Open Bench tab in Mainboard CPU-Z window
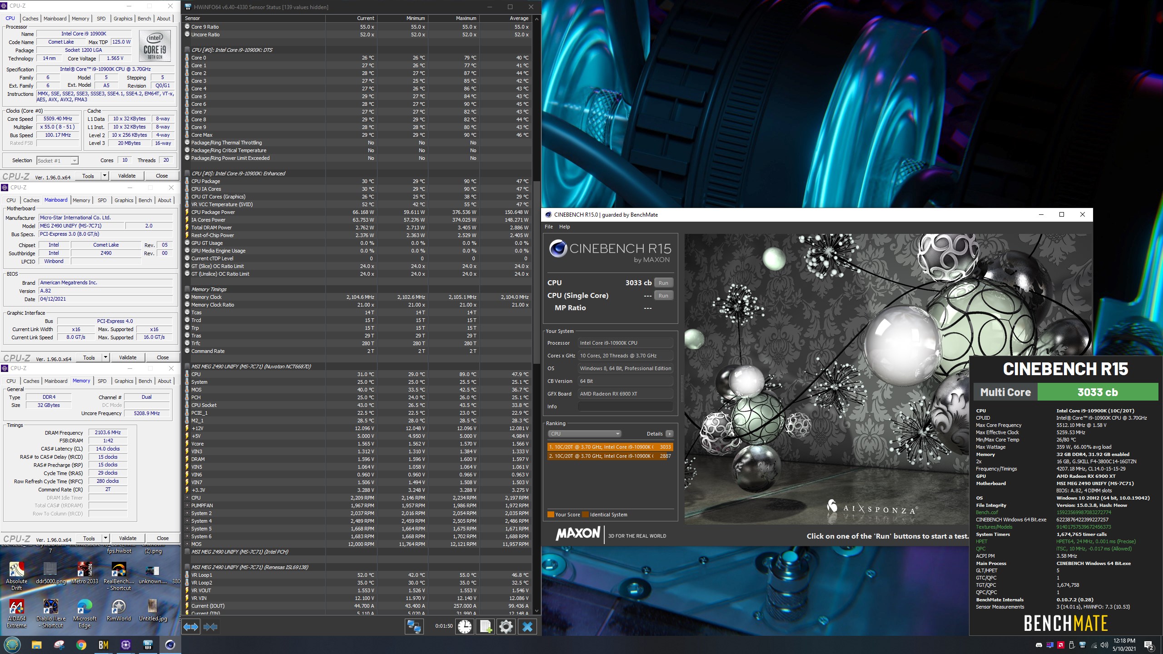 tap(145, 200)
